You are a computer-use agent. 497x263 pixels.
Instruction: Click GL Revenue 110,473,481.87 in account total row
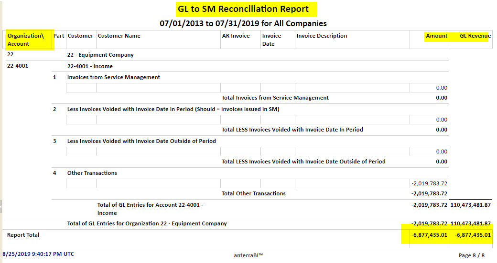[470, 205]
